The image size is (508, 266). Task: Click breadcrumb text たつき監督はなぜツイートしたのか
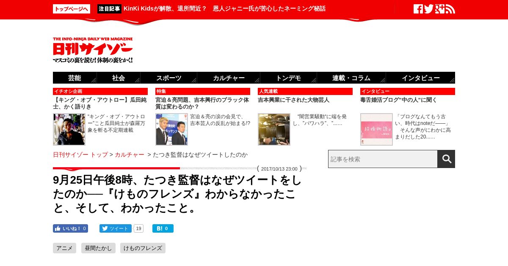[200, 155]
